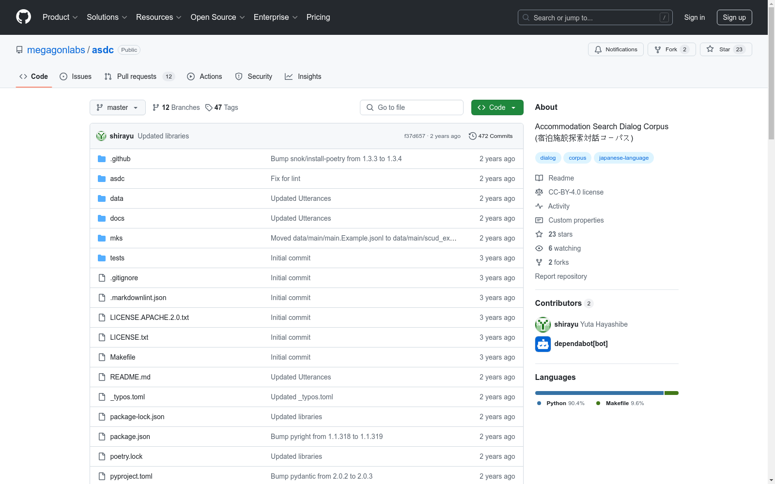Screen dimensions: 775x484
Task: Click the clock icon beside 472 Commits
Action: click(x=473, y=136)
